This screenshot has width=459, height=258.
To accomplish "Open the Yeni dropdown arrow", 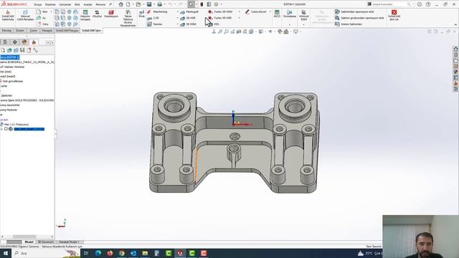I will coord(51,11).
